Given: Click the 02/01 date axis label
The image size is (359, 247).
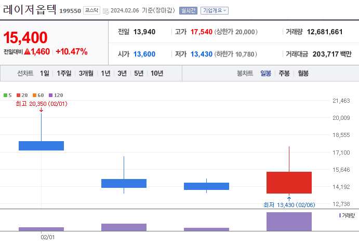Looking at the screenshot, I should (x=48, y=237).
